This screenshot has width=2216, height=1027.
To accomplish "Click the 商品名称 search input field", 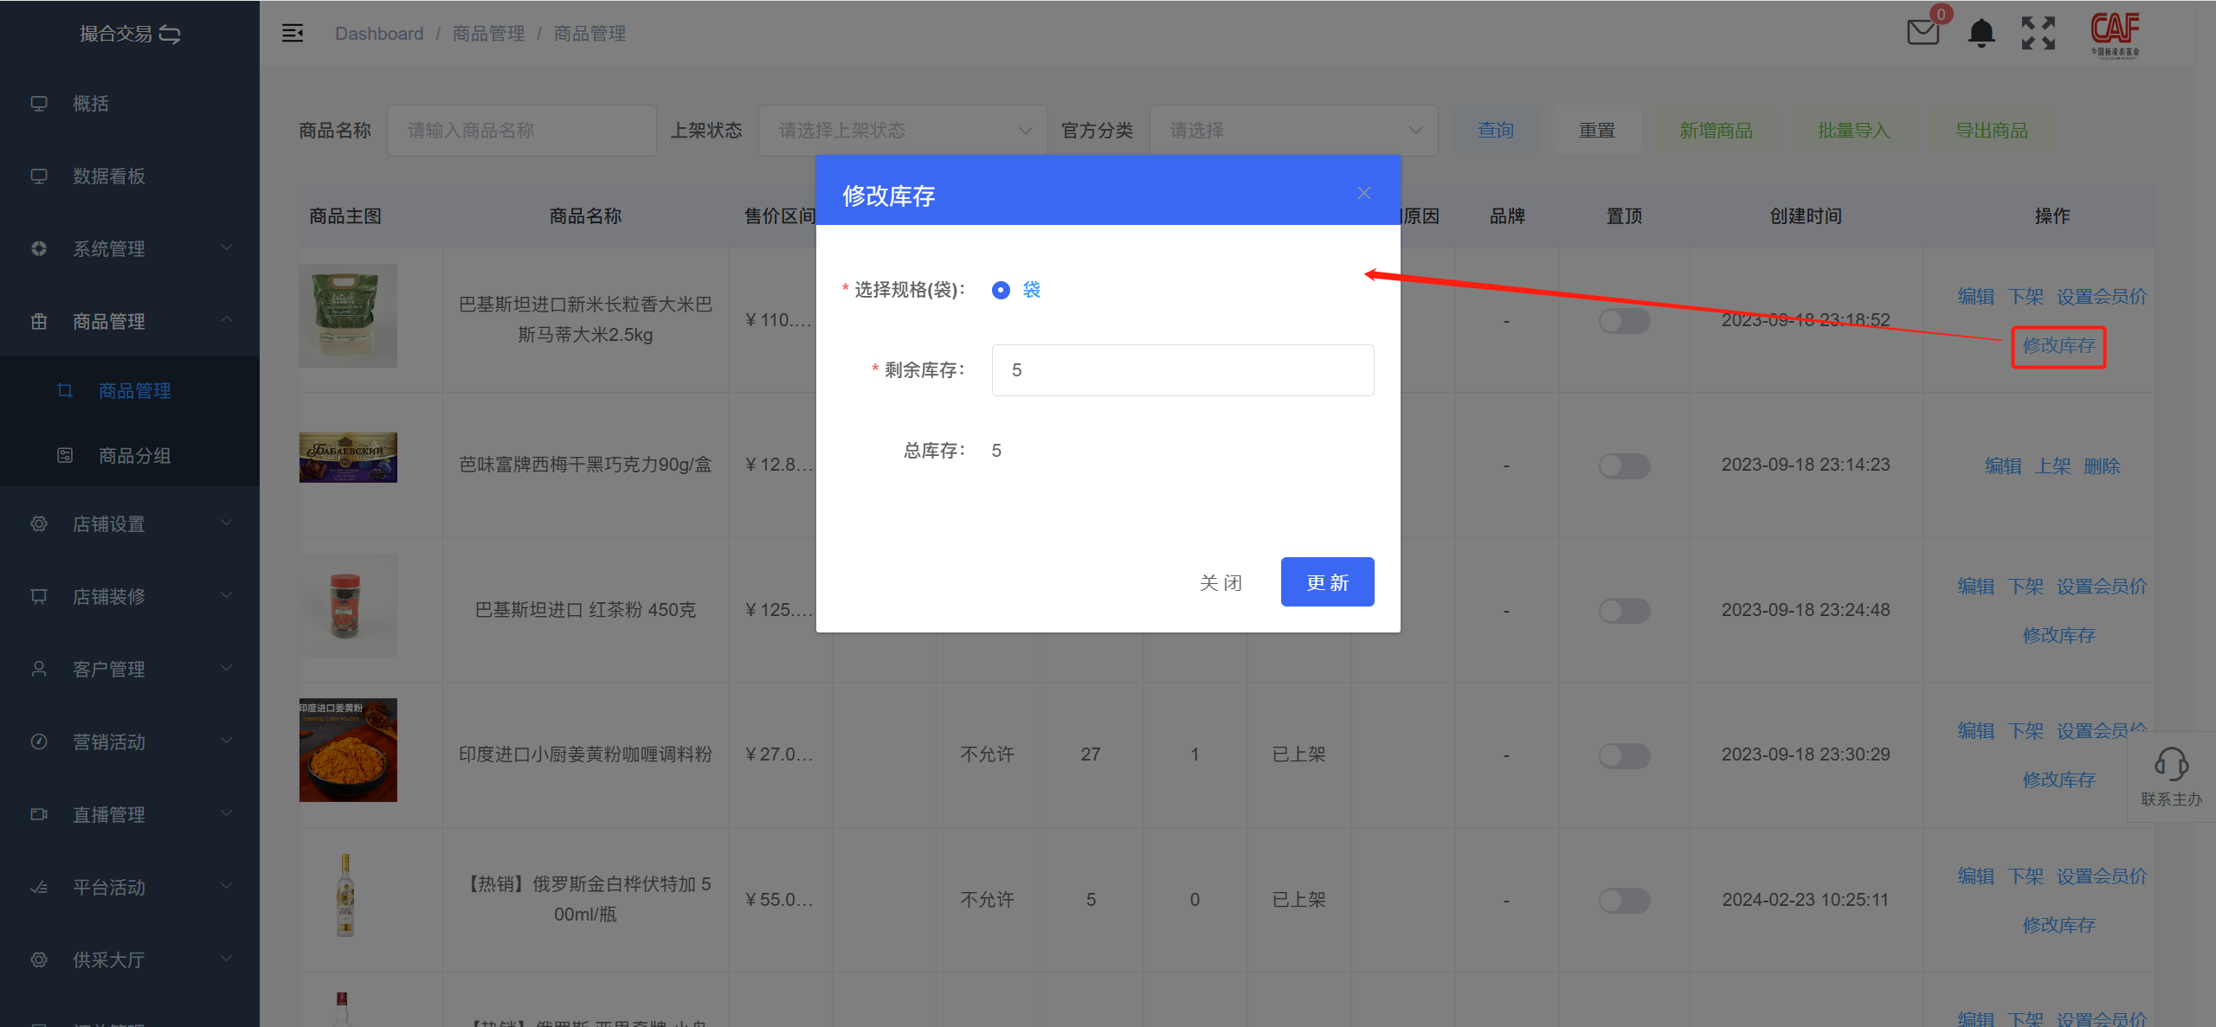I will (x=521, y=131).
